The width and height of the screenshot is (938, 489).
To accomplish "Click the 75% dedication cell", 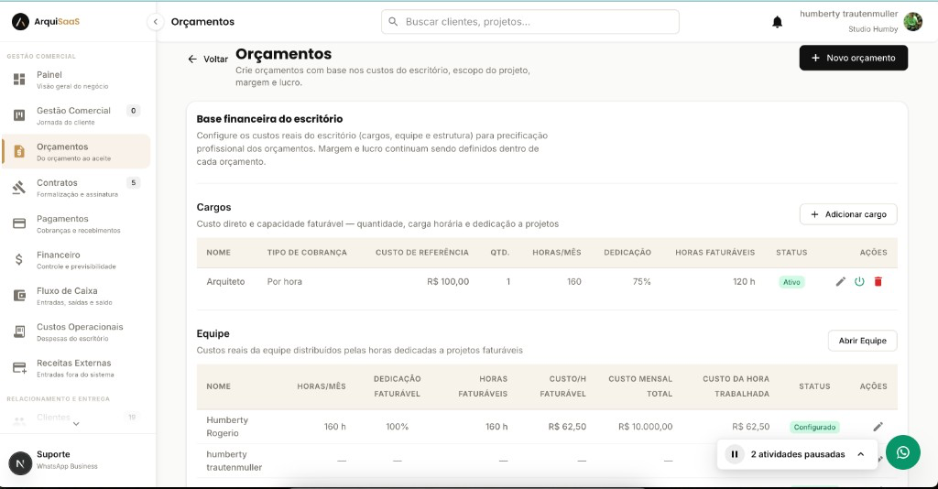I will coord(642,281).
